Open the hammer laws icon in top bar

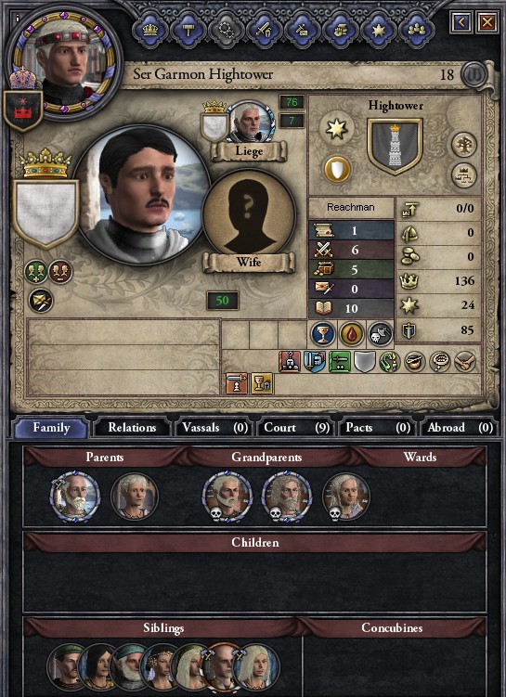(x=188, y=30)
